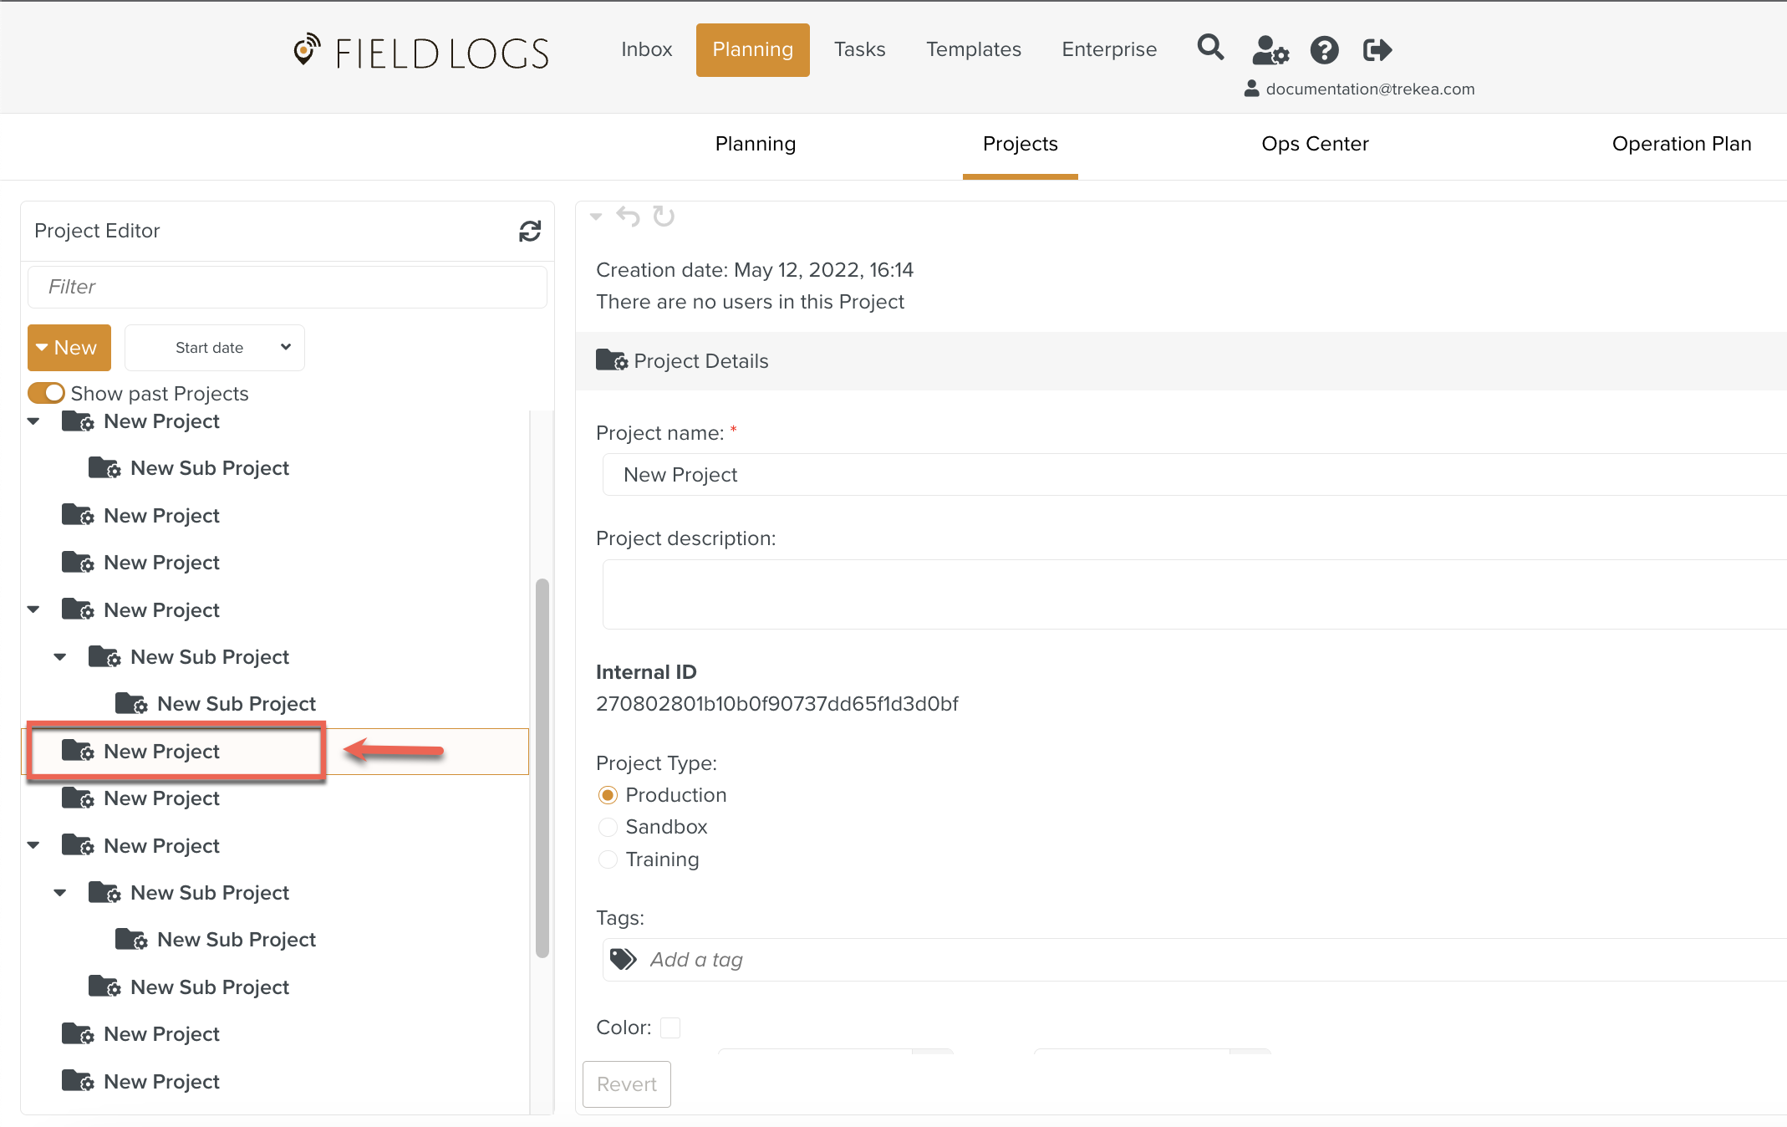Open the help question mark icon
Screen dimensions: 1787x1127
1324,50
